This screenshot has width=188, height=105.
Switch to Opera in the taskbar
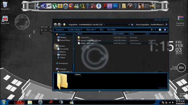click(x=19, y=102)
